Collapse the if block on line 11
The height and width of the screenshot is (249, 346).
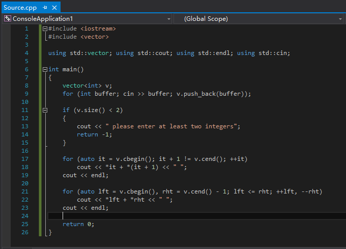point(45,110)
